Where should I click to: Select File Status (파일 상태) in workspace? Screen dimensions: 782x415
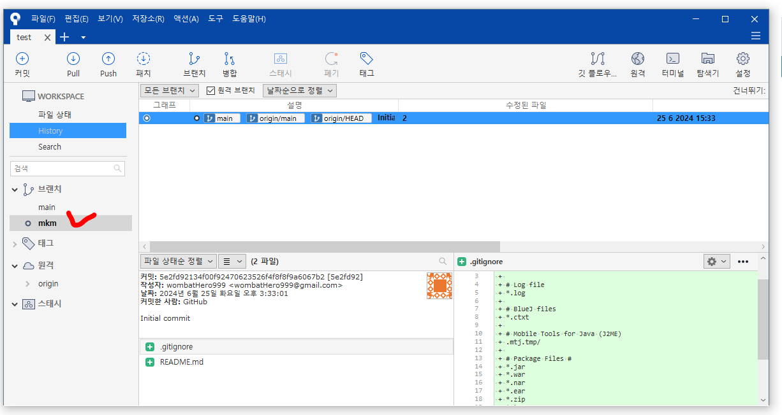coord(55,115)
